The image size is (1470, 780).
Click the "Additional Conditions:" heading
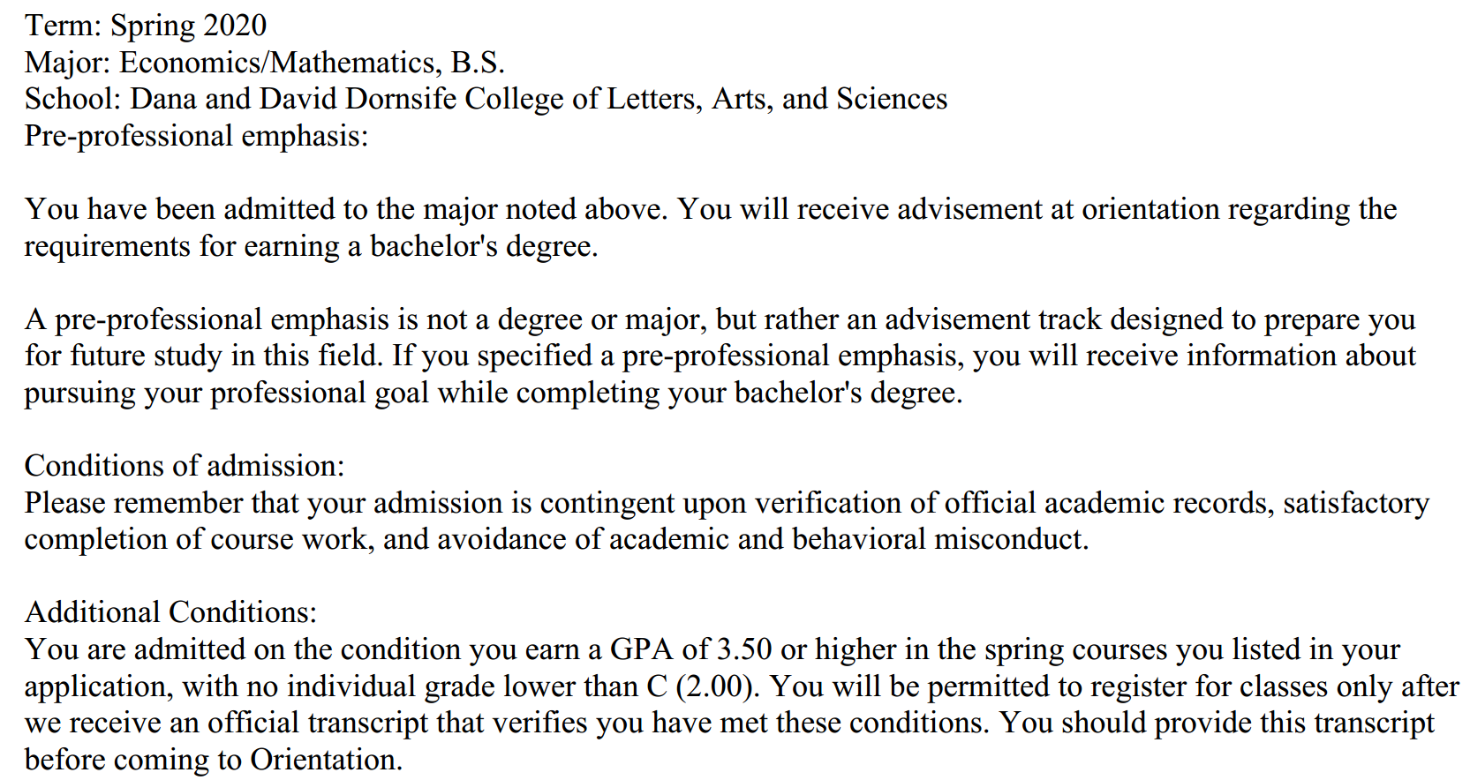tap(170, 612)
